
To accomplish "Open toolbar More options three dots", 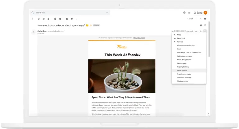I will [x=76, y=19].
